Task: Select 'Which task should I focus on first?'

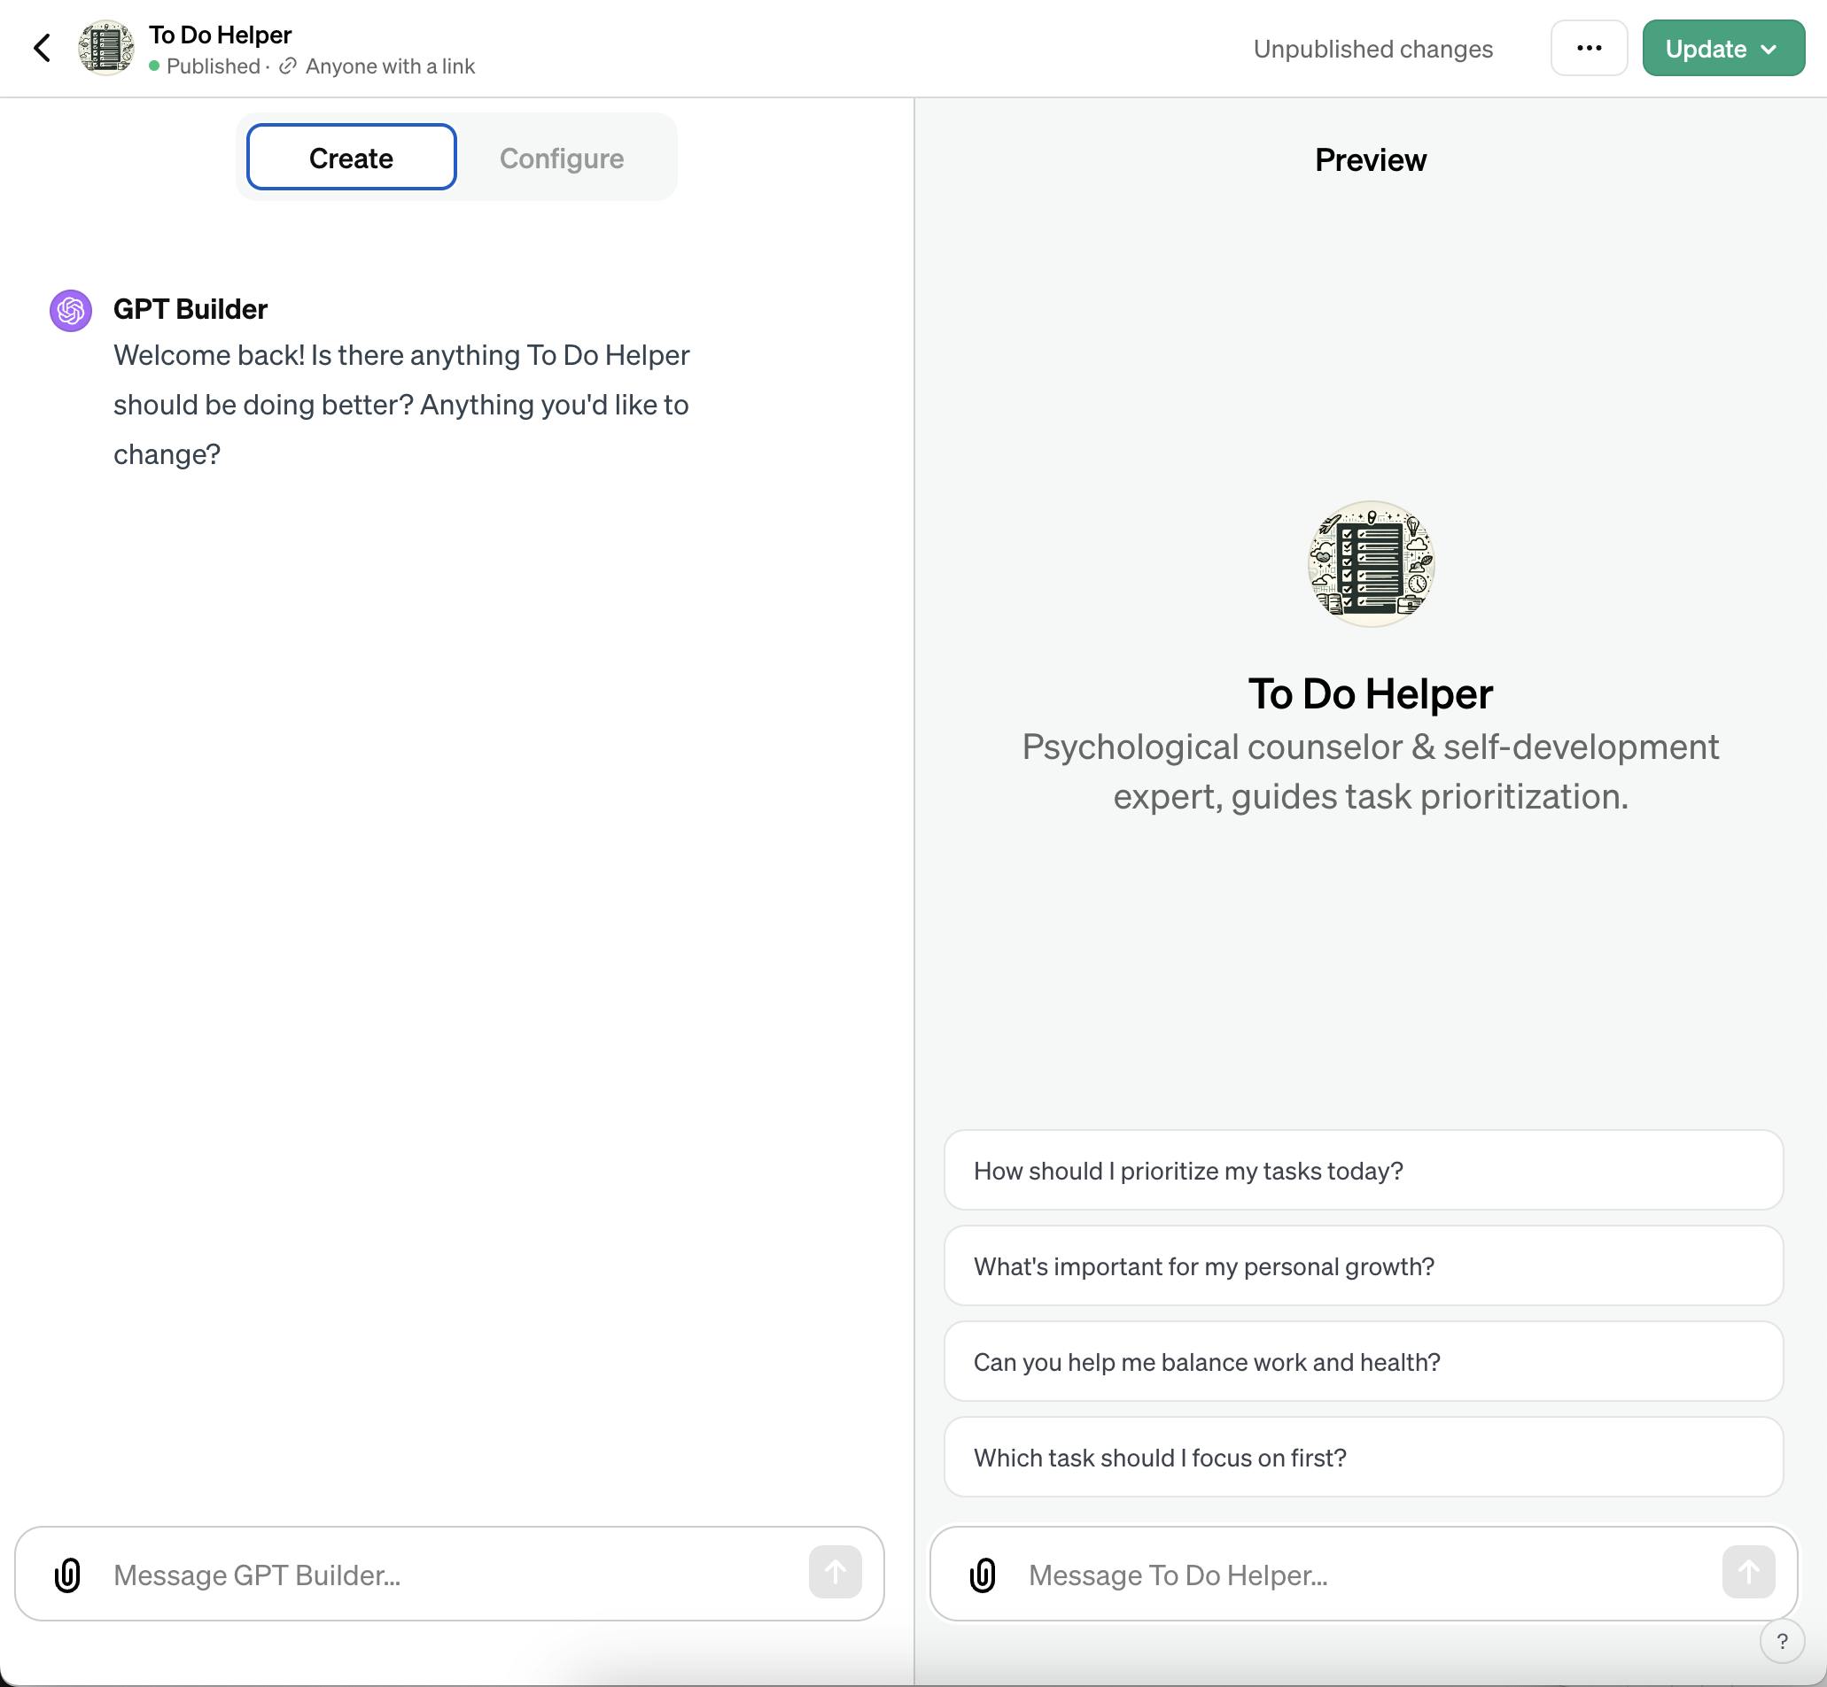Action: [1363, 1458]
